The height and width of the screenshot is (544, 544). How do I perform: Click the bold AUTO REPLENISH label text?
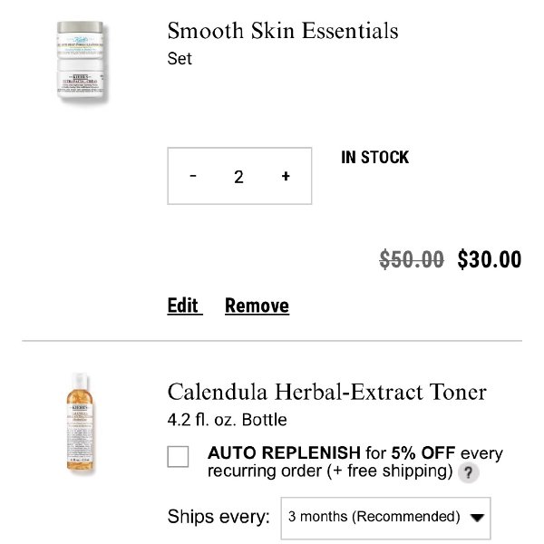coord(284,453)
